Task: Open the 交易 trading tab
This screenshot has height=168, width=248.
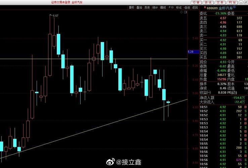Action: [x=220, y=2]
